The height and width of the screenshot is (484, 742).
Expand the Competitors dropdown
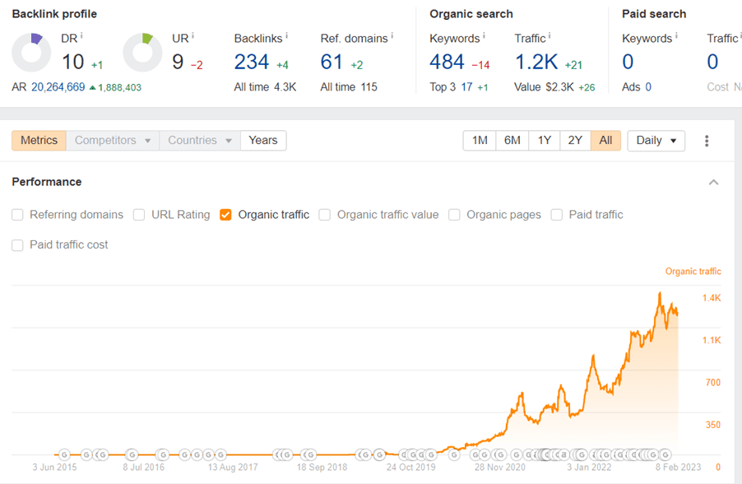pos(113,141)
